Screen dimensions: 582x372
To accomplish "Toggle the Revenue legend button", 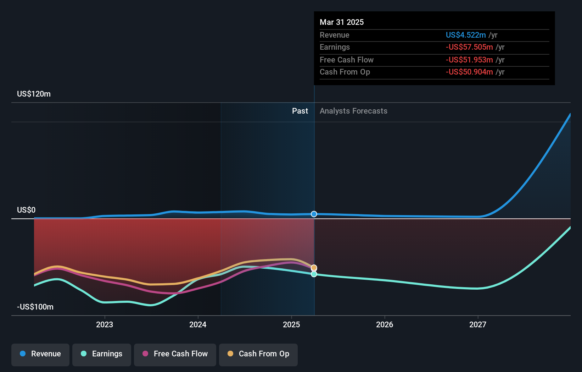I will pos(40,355).
